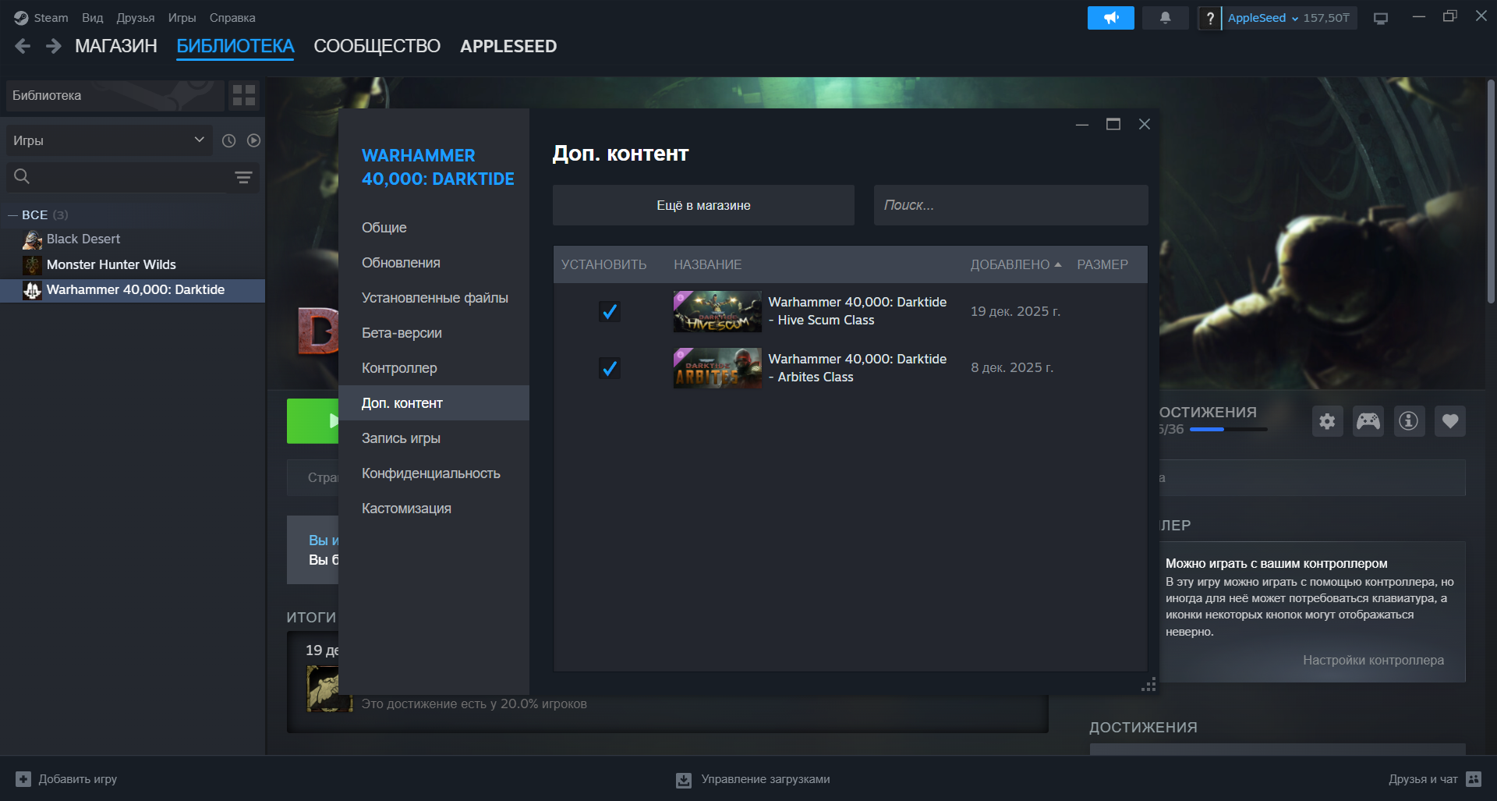
Task: Open Конфиденциальность section
Action: (434, 473)
